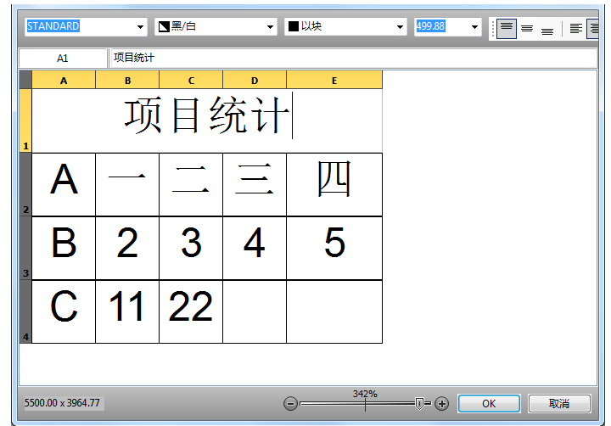Click the cell containing 四
This screenshot has width=611, height=426.
(334, 184)
